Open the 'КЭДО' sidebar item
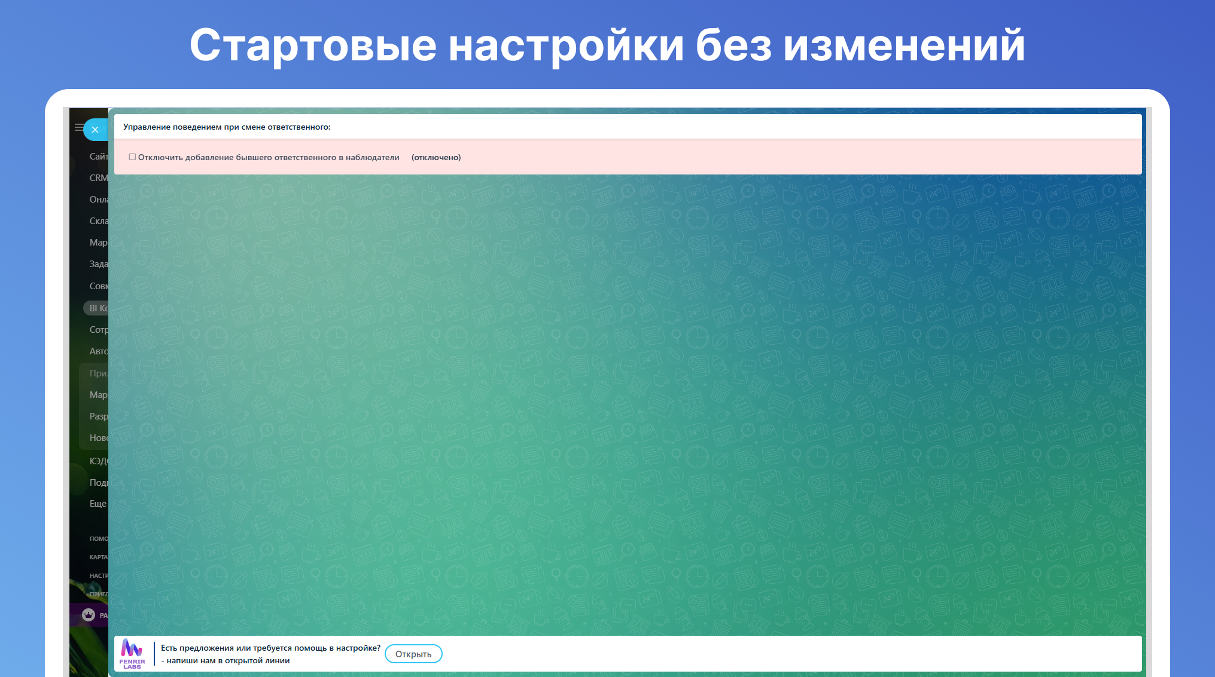The height and width of the screenshot is (677, 1215). [98, 461]
